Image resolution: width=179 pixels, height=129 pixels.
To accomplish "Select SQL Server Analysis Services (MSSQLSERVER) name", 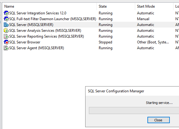I will pos(45,31).
